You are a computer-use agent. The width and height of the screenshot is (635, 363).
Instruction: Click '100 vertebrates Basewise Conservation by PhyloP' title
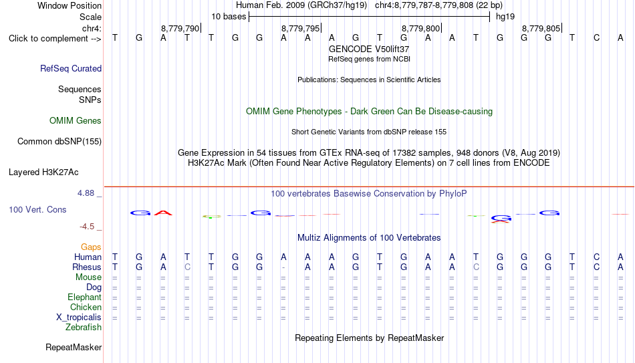point(369,194)
